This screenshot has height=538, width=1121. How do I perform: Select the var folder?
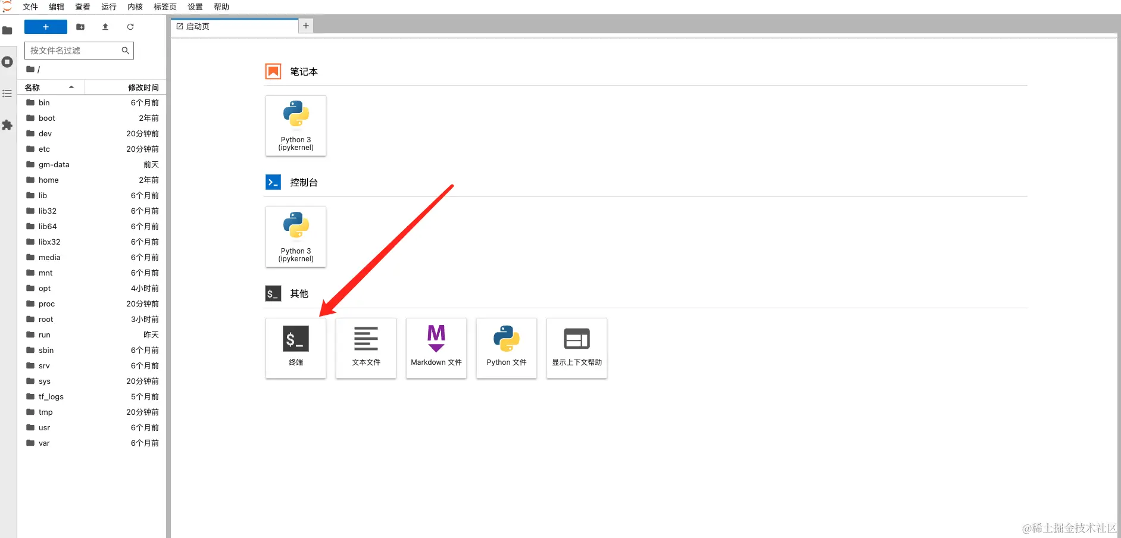[92, 443]
